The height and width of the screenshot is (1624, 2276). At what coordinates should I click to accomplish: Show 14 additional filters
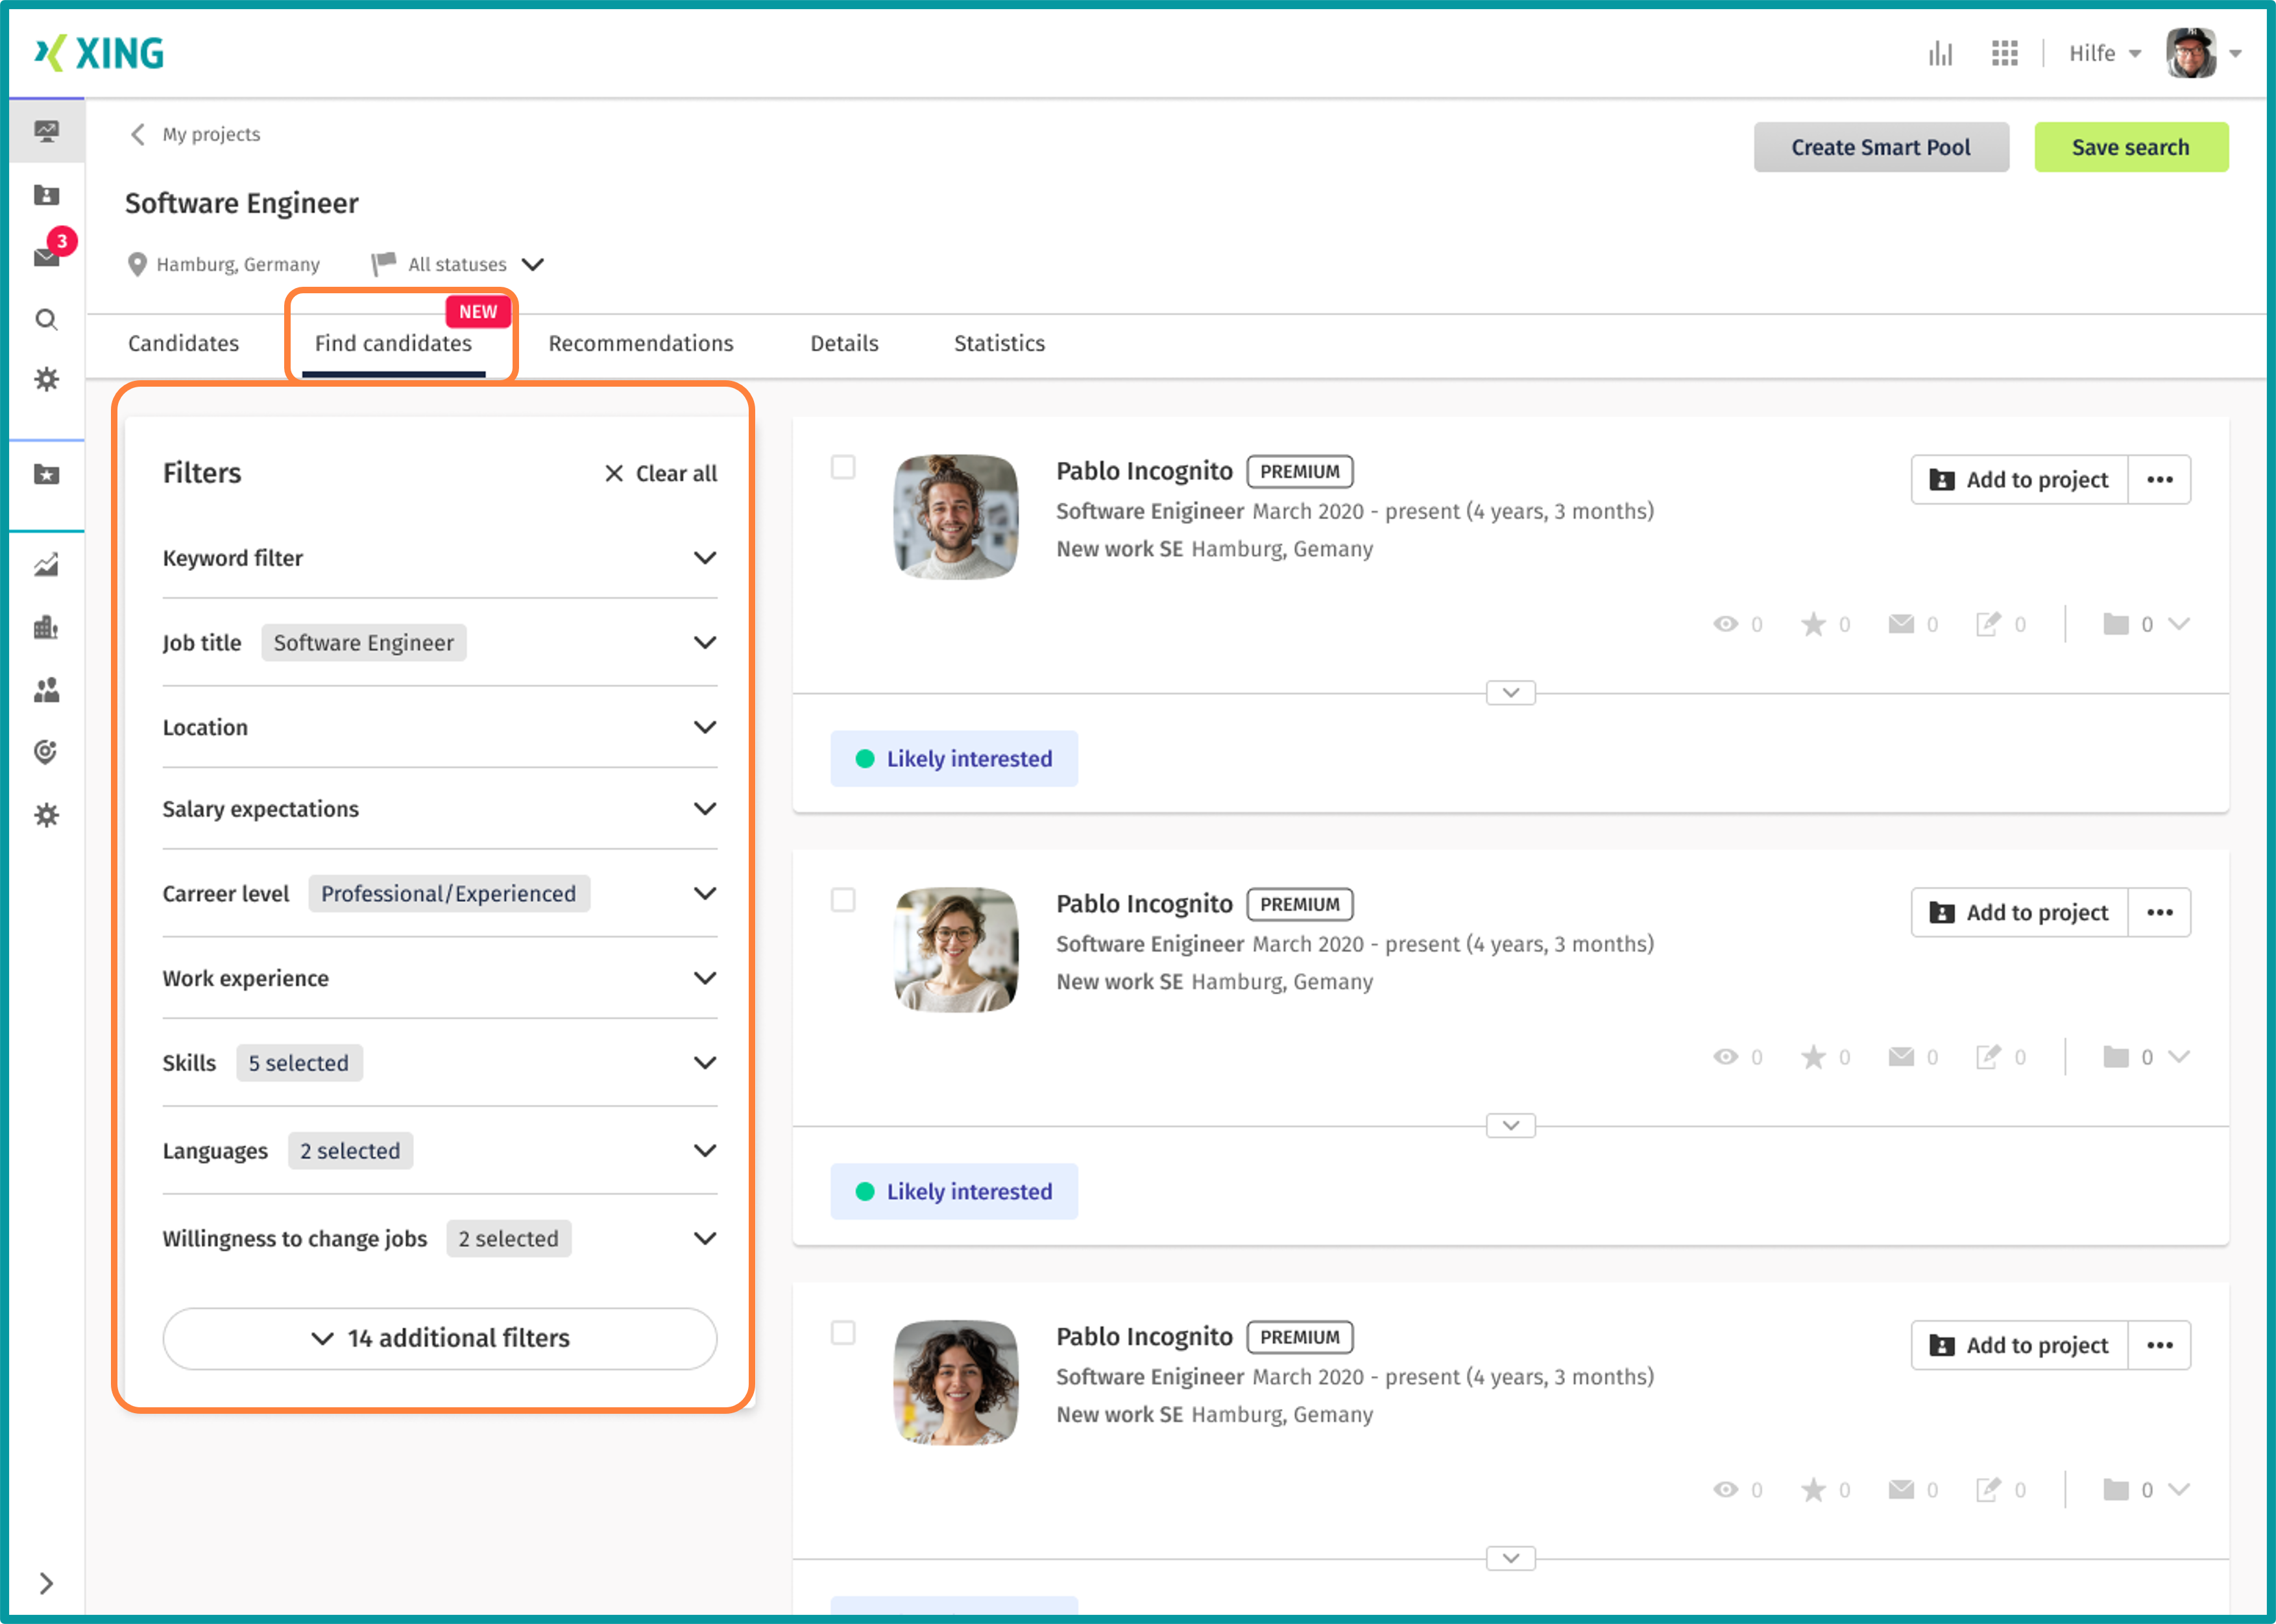[439, 1338]
